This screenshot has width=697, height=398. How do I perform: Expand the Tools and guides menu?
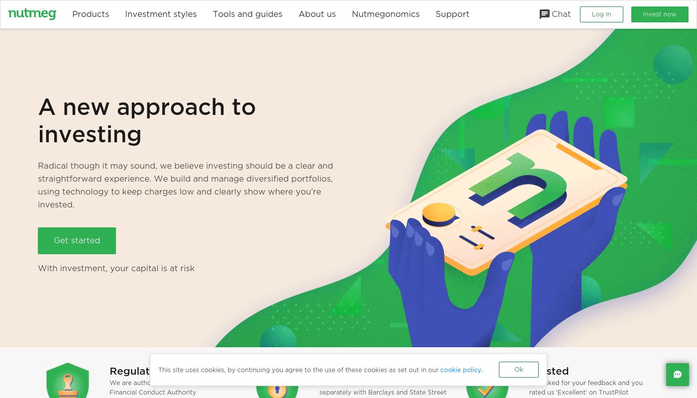point(247,14)
